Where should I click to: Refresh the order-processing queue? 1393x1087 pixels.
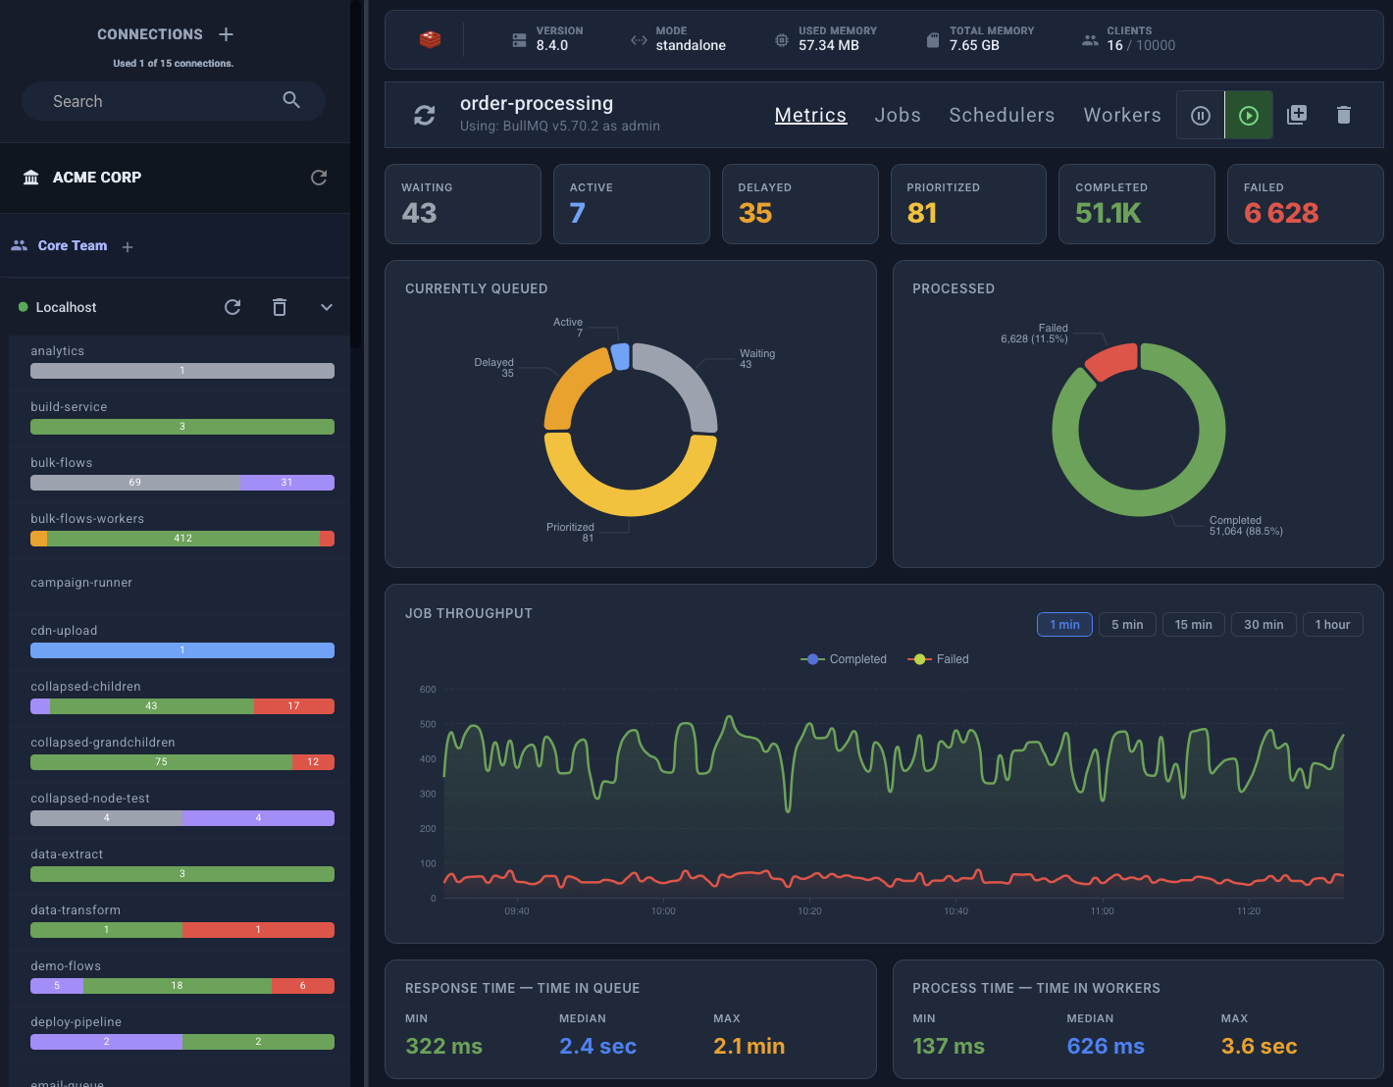coord(425,115)
